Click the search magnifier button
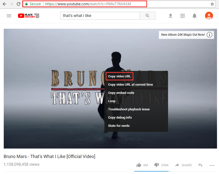 click(x=147, y=16)
